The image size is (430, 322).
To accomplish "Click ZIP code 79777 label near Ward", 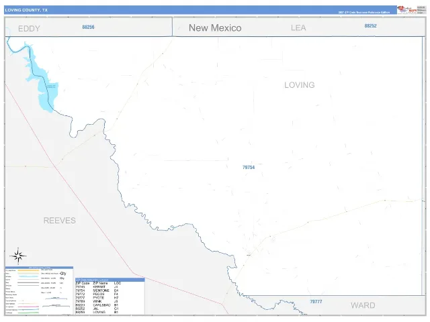I will (316, 301).
